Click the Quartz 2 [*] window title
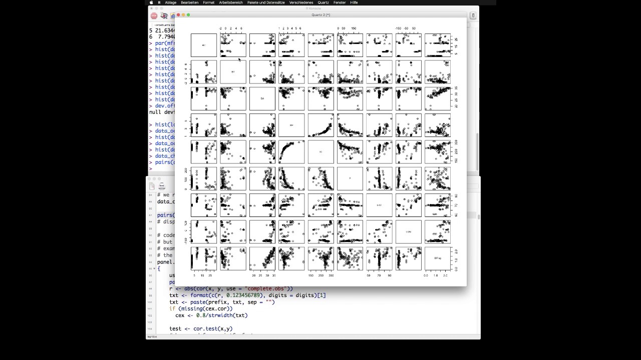This screenshot has width=641, height=360. pyautogui.click(x=320, y=15)
